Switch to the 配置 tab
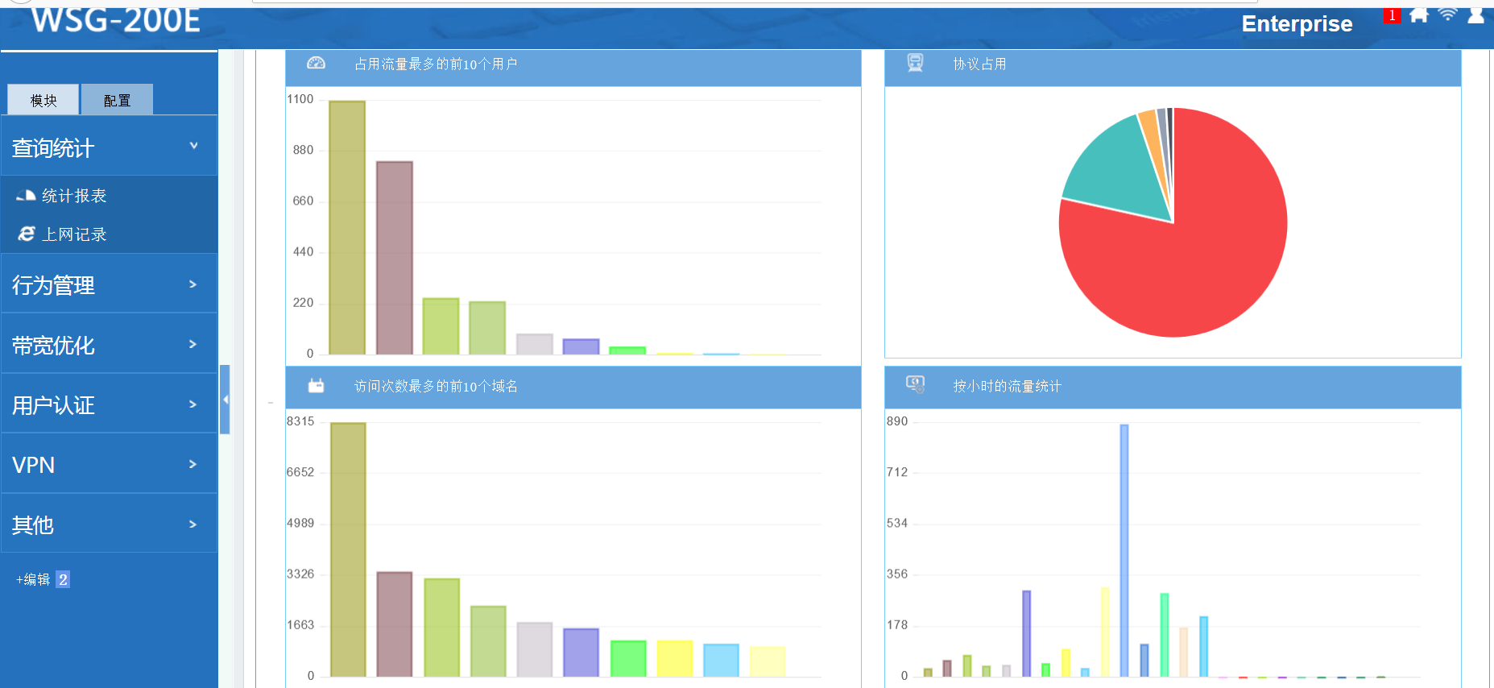The height and width of the screenshot is (688, 1494). pos(117,100)
